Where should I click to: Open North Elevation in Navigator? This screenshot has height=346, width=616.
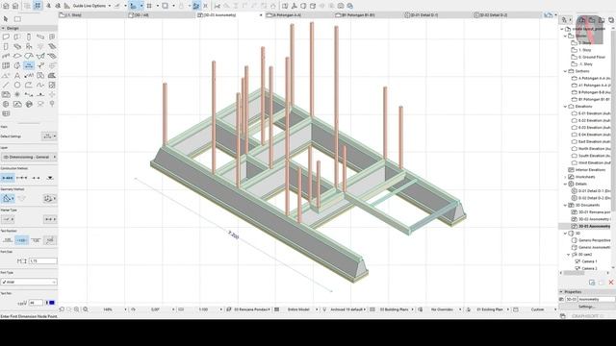594,149
